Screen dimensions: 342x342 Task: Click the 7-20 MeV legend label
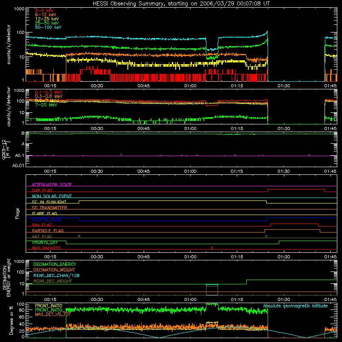click(46, 105)
